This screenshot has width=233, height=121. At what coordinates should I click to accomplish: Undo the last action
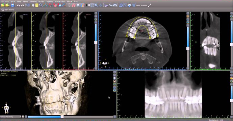point(18,5)
